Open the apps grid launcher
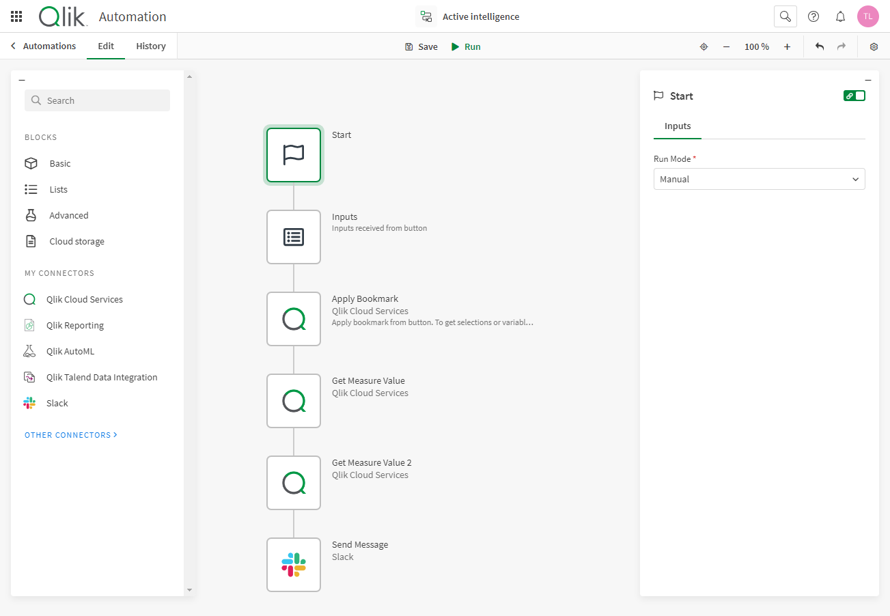 pos(16,16)
